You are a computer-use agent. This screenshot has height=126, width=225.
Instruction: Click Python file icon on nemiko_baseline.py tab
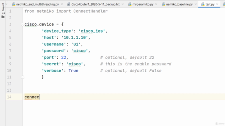coord(163,4)
